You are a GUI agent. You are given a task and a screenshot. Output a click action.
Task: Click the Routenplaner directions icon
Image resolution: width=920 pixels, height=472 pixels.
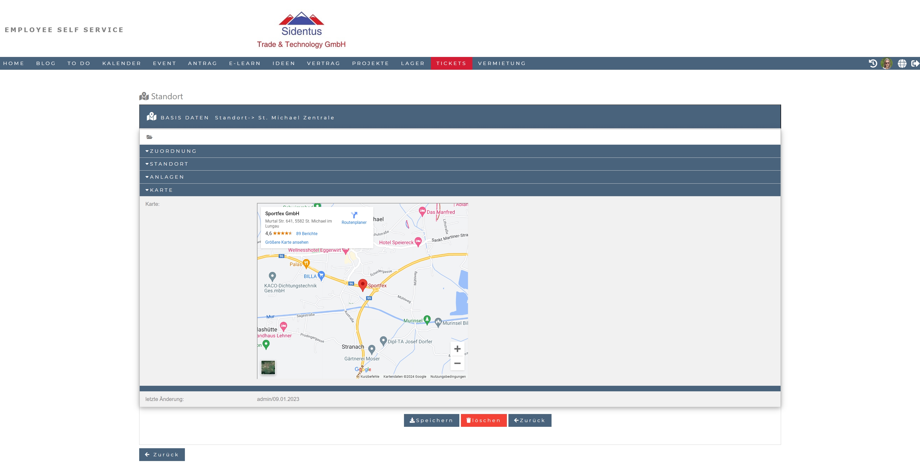point(354,215)
